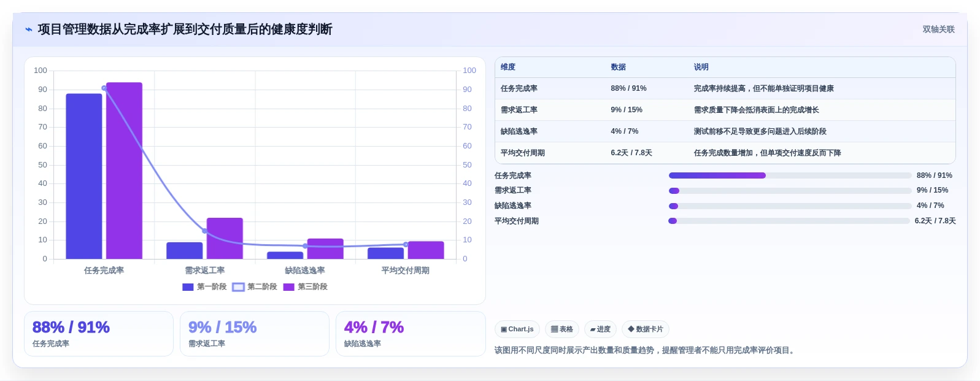Click the 需求返工率 x-axis label
The image size is (980, 381).
point(204,271)
